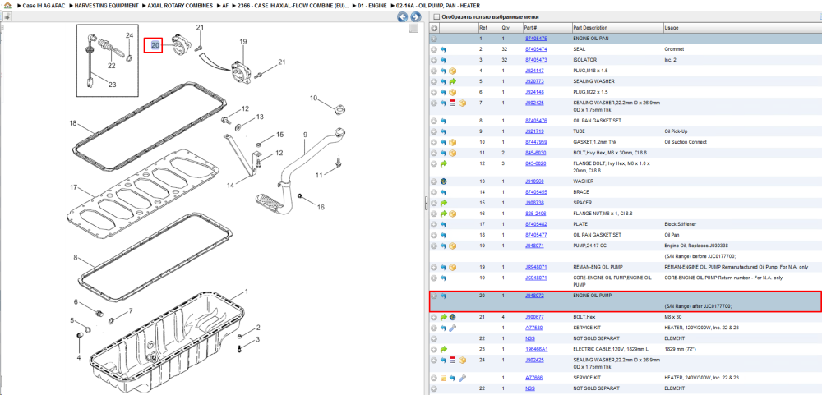Click red lines icon in ref 24 row

click(x=453, y=361)
